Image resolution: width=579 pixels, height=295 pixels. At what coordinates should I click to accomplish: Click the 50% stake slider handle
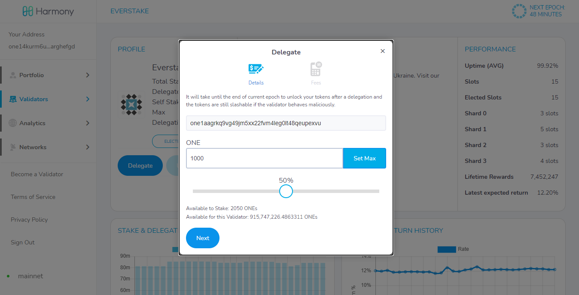click(x=286, y=191)
